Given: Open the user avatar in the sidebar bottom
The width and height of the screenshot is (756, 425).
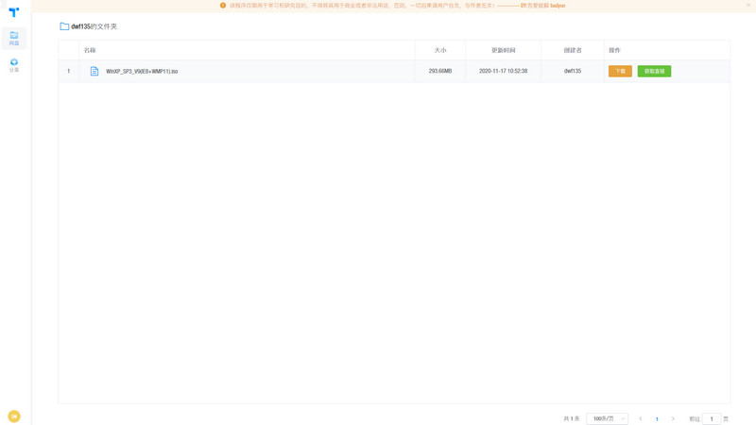Looking at the screenshot, I should 14,416.
